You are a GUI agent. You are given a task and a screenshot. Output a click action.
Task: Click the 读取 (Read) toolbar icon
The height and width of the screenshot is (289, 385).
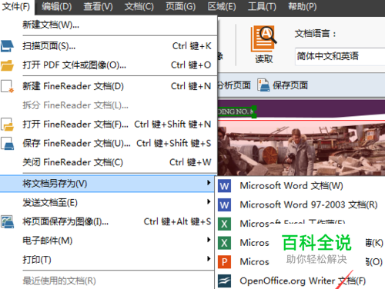pos(264,39)
